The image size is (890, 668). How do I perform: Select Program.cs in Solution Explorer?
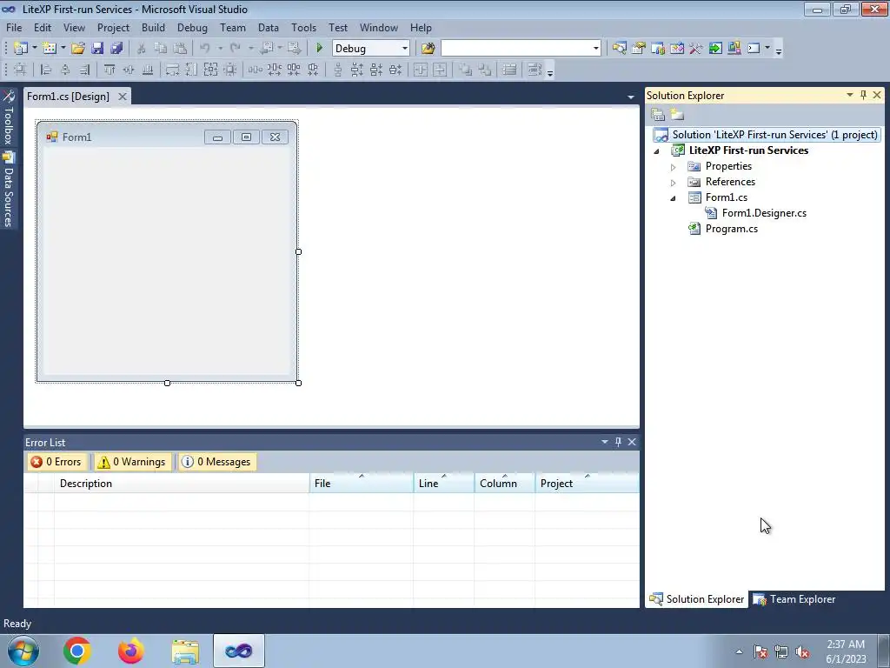coord(731,229)
